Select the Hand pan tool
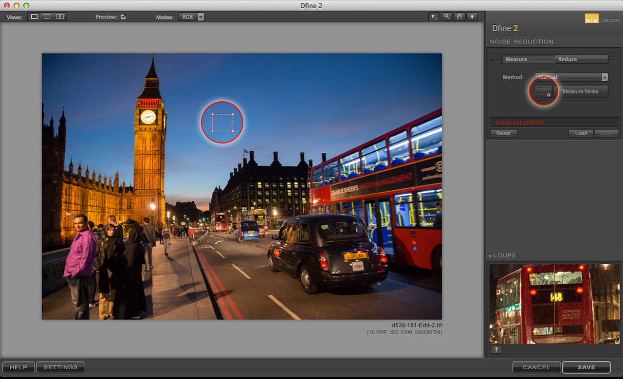The height and width of the screenshot is (379, 623). point(459,17)
